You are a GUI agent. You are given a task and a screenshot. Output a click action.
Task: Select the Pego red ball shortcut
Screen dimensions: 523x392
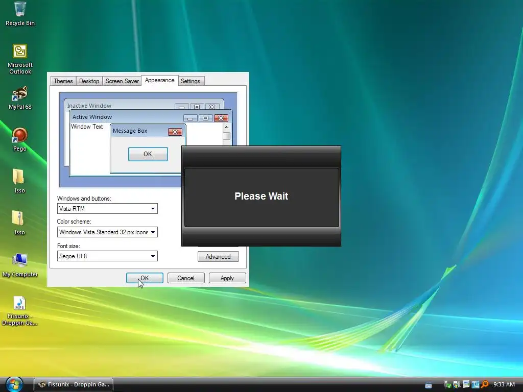pyautogui.click(x=20, y=140)
